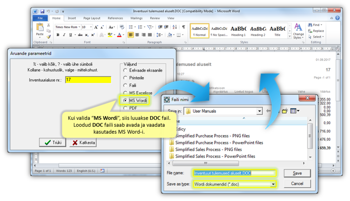This screenshot has height=201, width=350.
Task: Switch to the Mailings tab
Action: coord(136,18)
